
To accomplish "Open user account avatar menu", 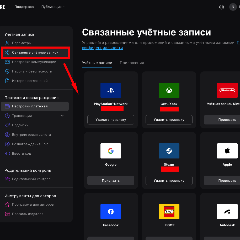I will coord(233,7).
